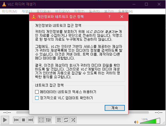The height and width of the screenshot is (126, 166).
Task: Open the 도움말(H) menu
Action: click(125, 11)
